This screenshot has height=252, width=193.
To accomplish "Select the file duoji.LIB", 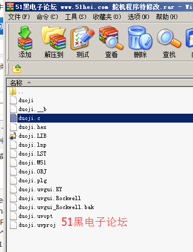I will coord(33,136).
